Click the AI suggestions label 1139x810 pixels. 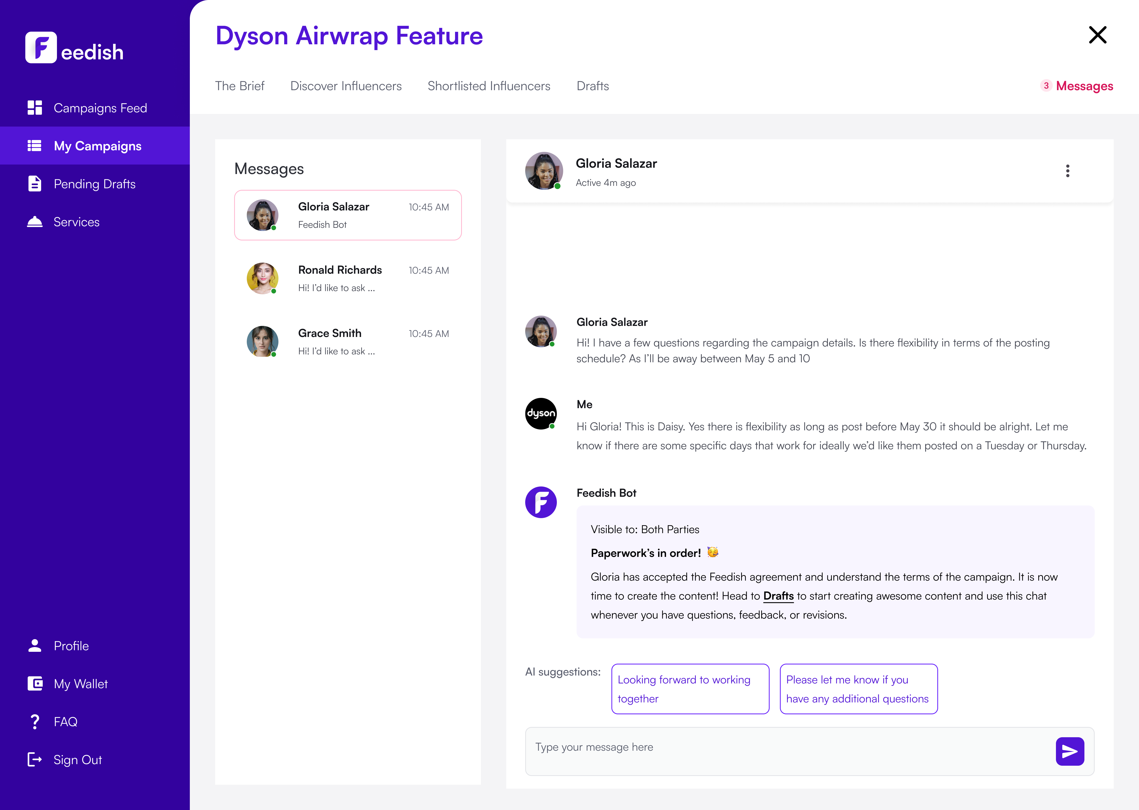(x=563, y=672)
